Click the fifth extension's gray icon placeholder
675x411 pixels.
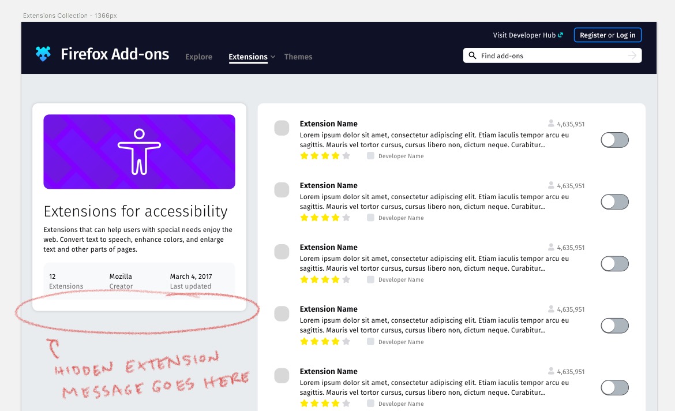tap(282, 376)
